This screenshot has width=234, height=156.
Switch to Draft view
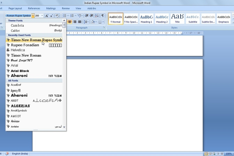pyautogui.click(x=222, y=154)
